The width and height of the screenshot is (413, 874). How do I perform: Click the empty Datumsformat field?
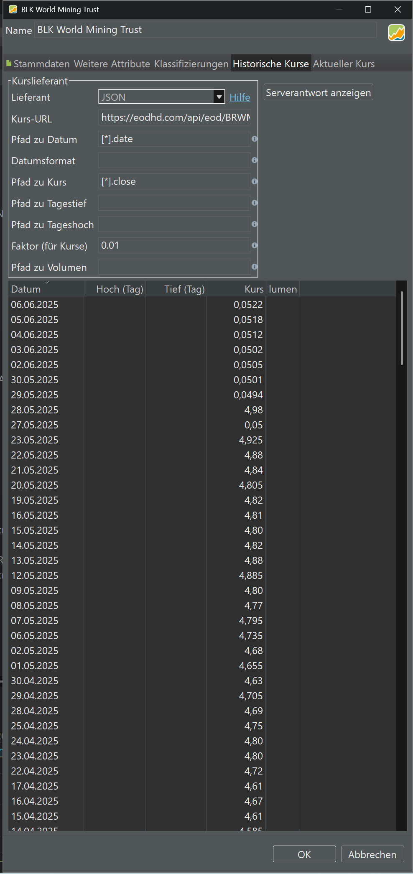pyautogui.click(x=174, y=160)
